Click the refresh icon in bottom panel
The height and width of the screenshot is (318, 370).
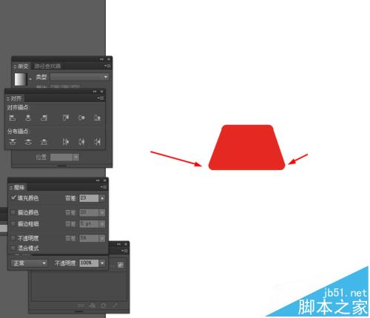click(104, 305)
